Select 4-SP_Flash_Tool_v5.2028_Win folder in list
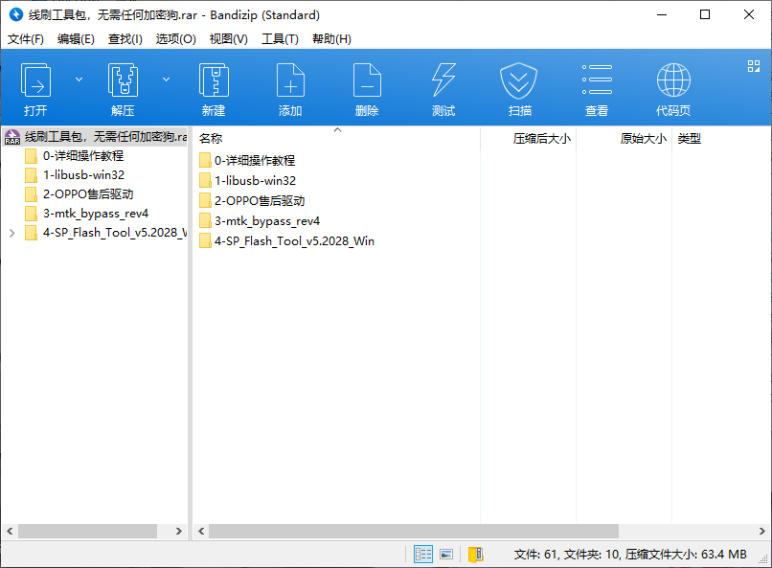Screen dimensions: 772x568 point(294,241)
